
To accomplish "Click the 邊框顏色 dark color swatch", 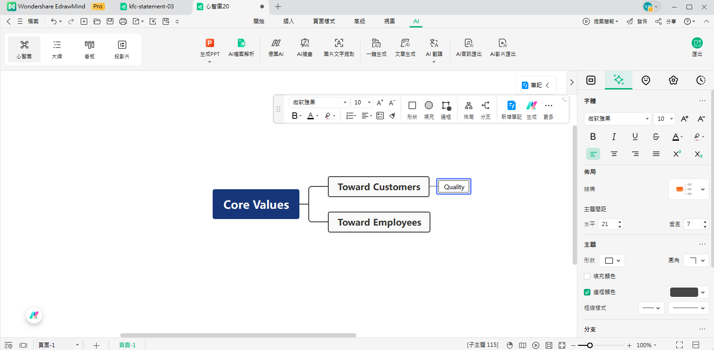I will coord(684,292).
